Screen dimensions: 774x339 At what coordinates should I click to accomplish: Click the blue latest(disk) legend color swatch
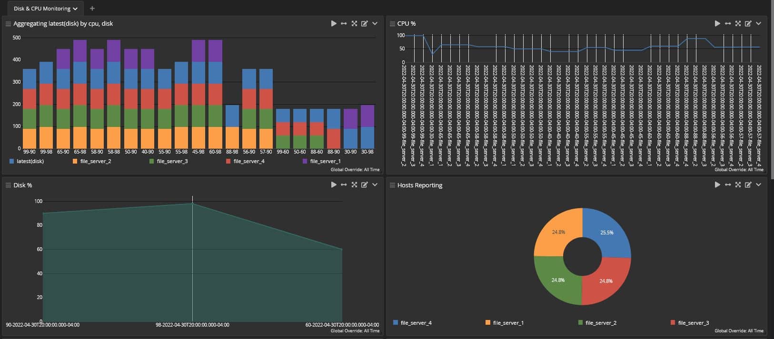(11, 162)
